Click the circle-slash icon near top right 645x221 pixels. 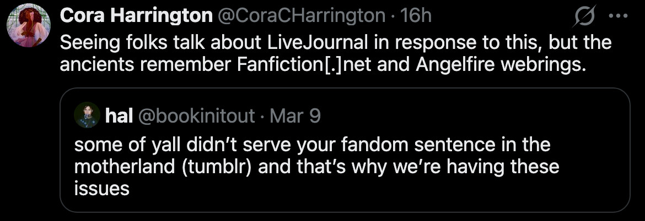tap(585, 18)
